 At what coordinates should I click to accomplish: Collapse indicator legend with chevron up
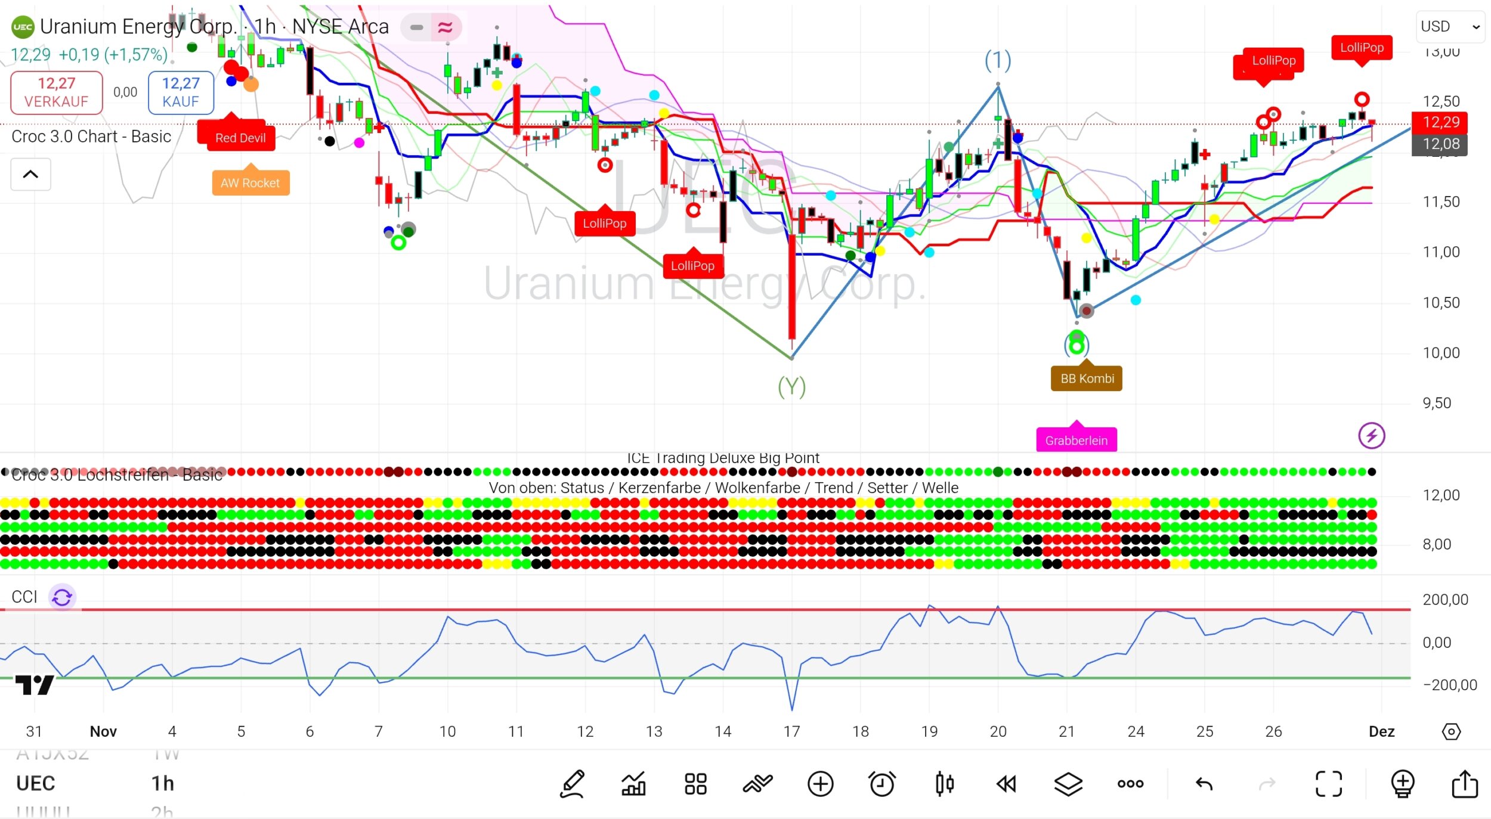(30, 174)
